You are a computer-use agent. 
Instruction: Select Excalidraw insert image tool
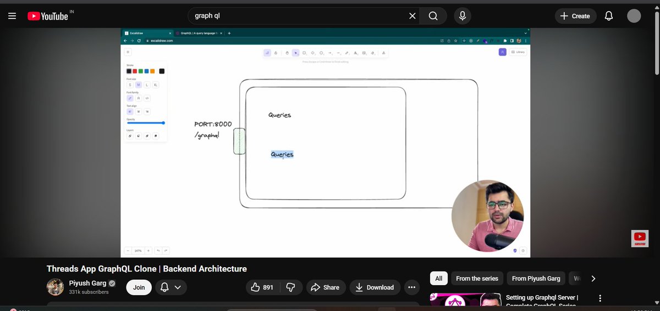(364, 53)
